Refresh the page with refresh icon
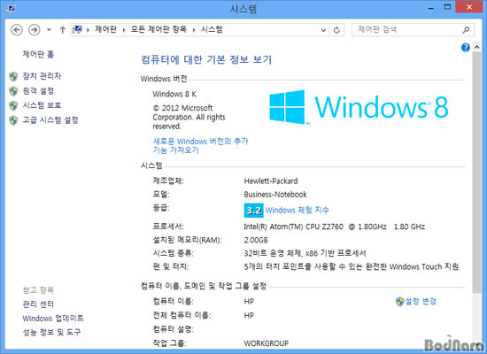Viewport: 487px width, 354px height. point(336,30)
